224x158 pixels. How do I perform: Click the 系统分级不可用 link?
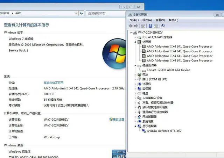tap(54, 83)
